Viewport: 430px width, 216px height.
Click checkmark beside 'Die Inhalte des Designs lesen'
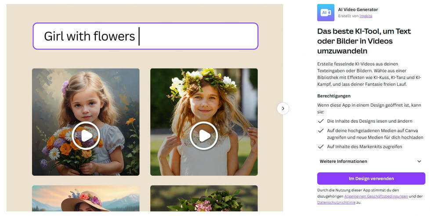[x=321, y=121]
